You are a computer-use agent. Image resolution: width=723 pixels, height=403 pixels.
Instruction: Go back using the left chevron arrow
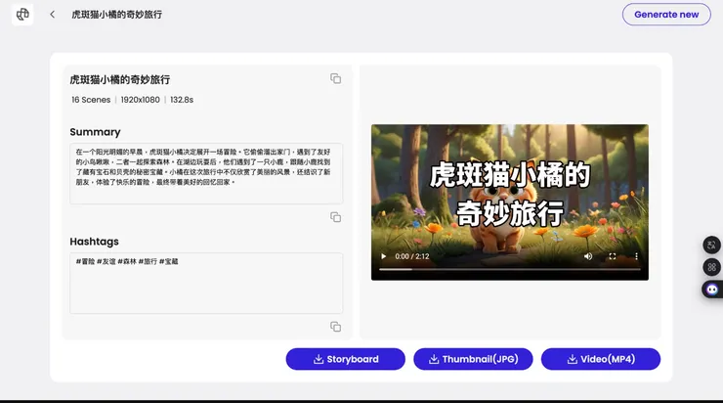53,15
